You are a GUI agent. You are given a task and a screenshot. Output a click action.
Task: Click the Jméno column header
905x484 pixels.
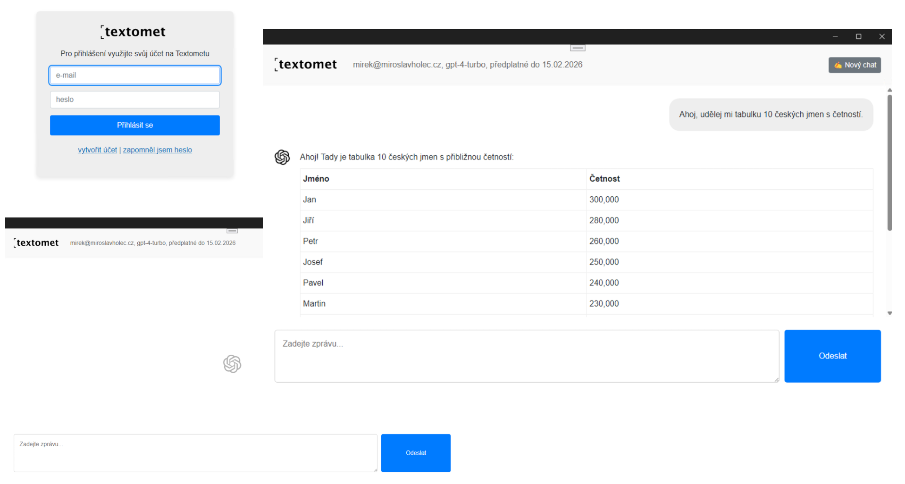(x=443, y=179)
